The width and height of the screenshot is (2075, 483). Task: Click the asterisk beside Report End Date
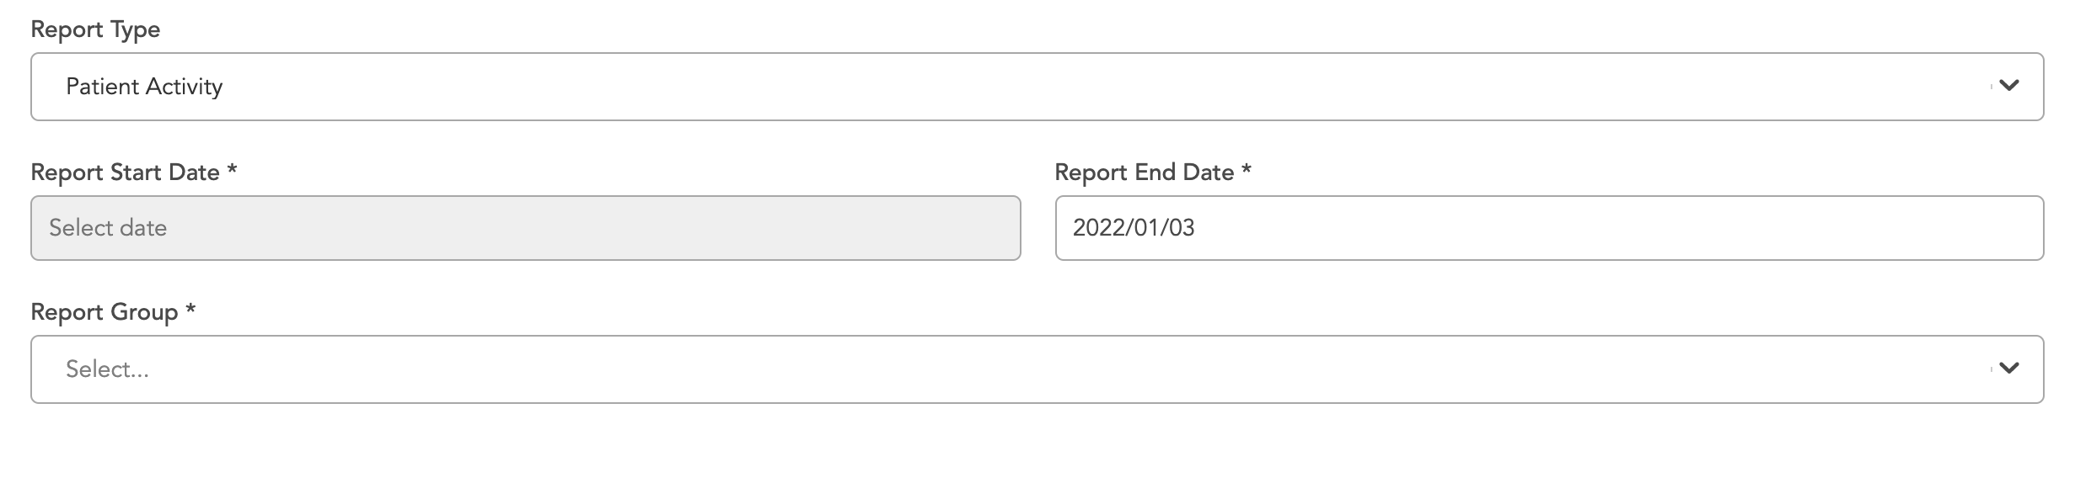tap(1247, 170)
